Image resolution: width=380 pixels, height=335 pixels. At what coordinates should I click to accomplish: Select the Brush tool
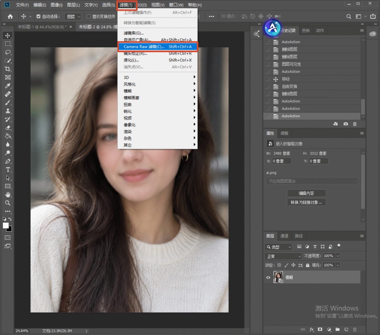[x=8, y=103]
